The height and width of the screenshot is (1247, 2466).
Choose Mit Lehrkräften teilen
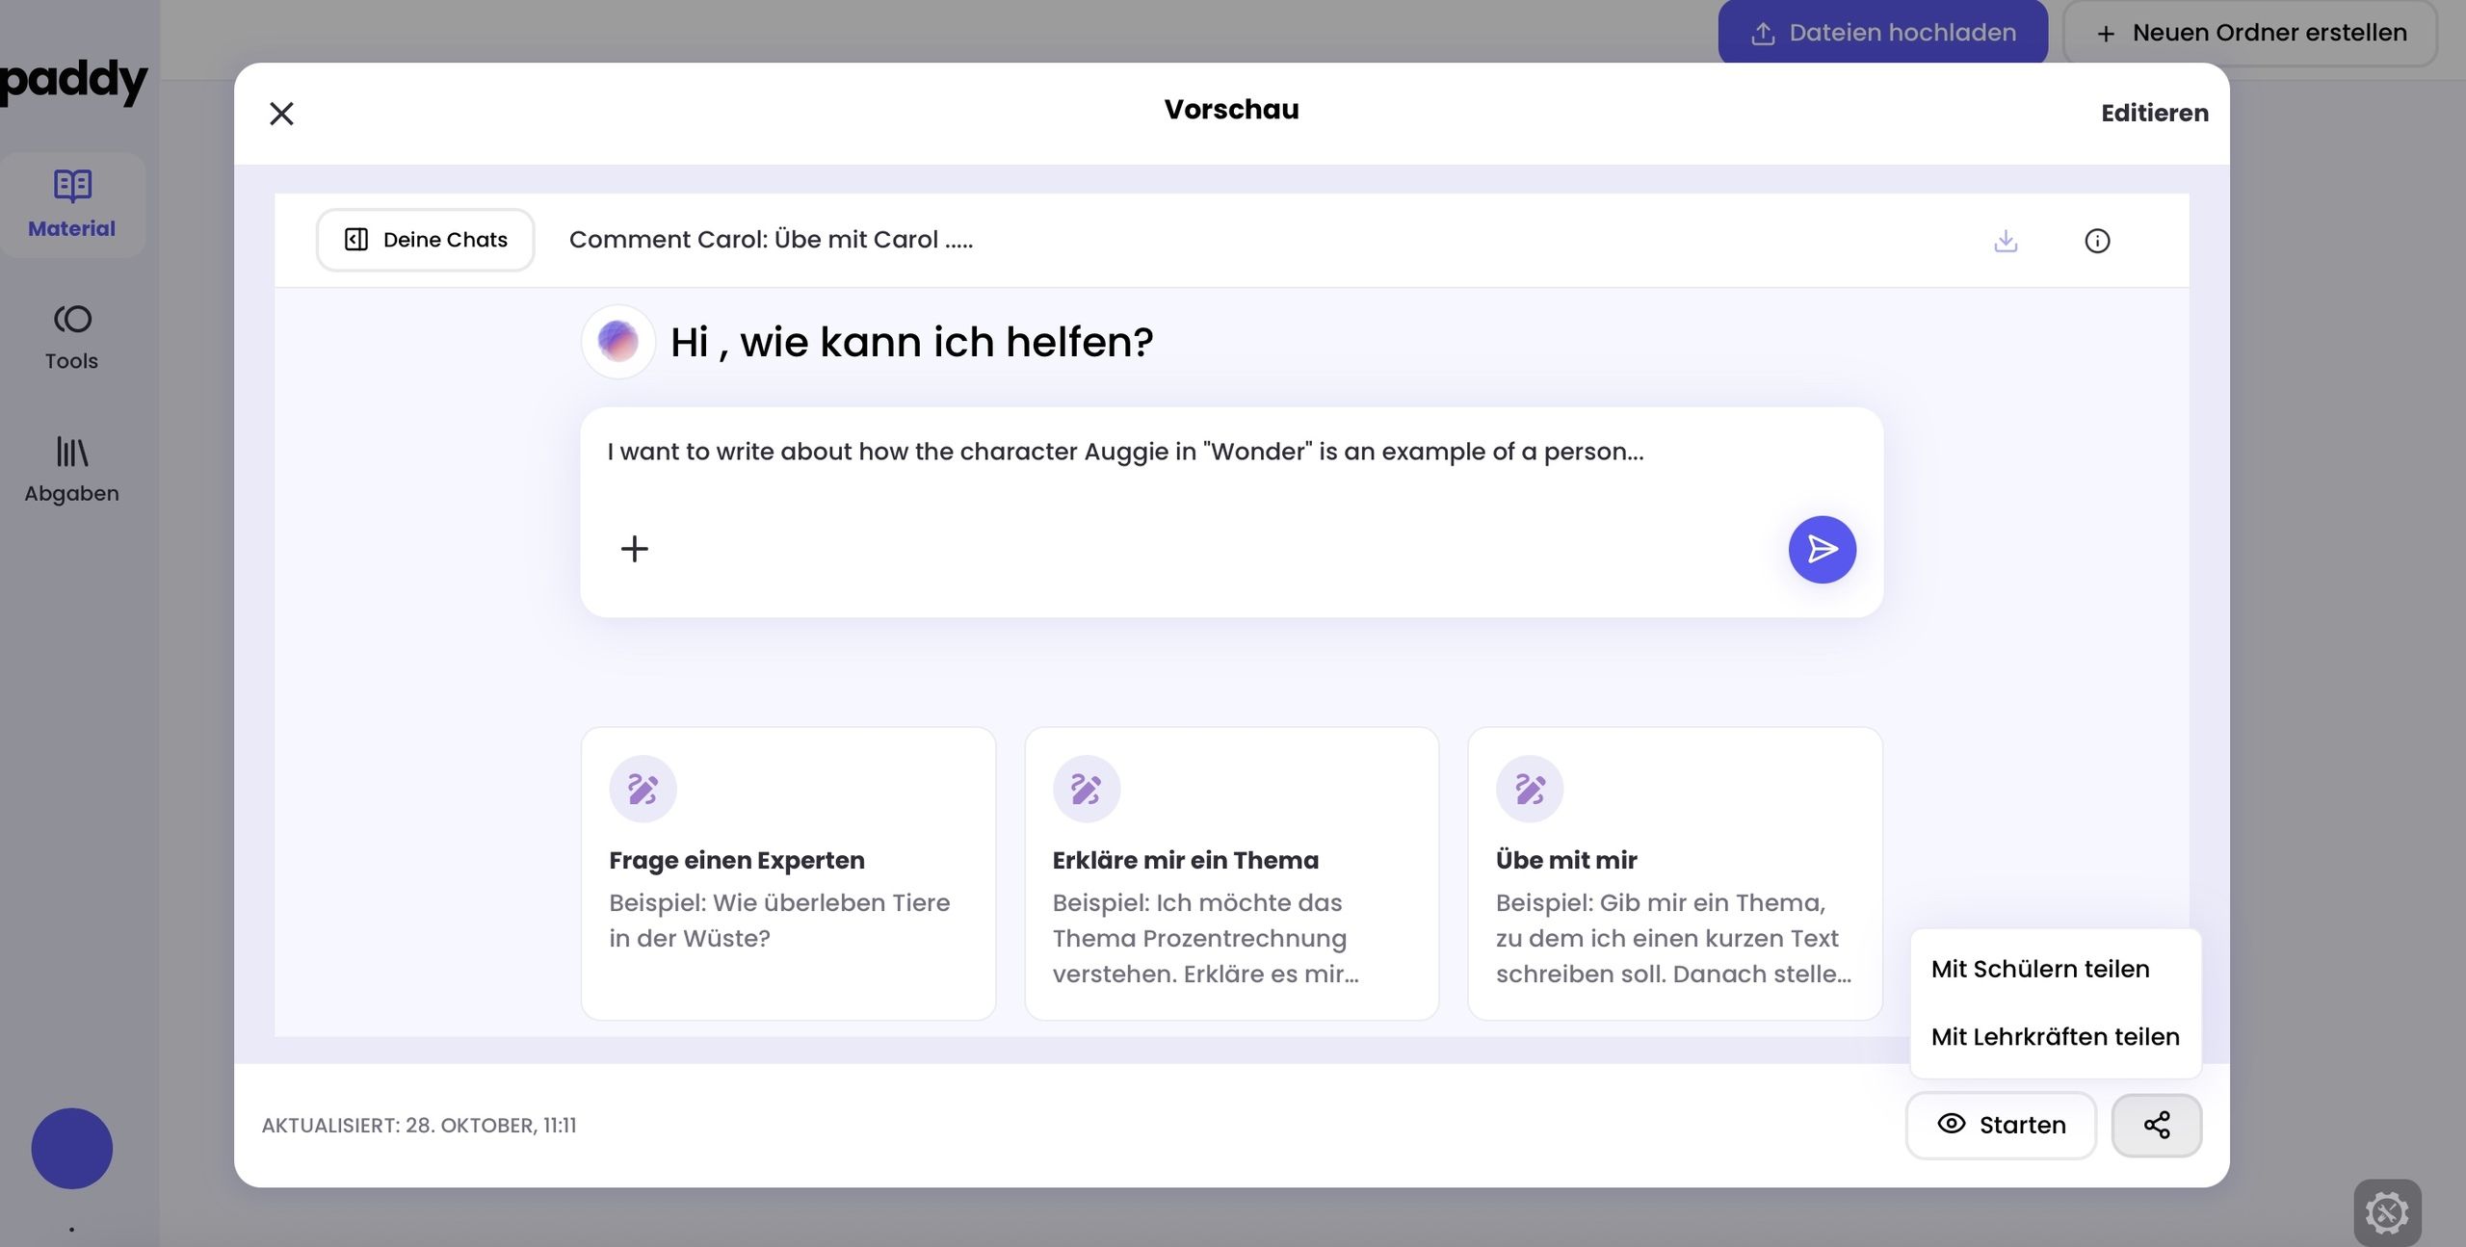coord(2055,1037)
